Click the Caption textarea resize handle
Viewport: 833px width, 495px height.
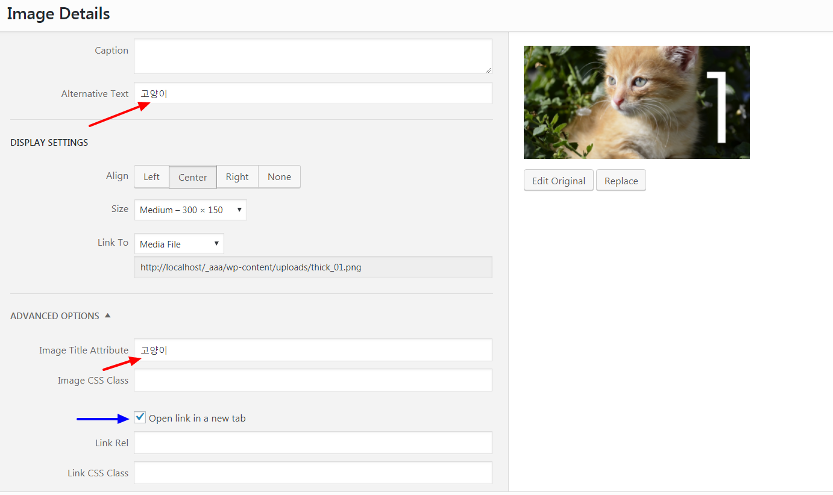pos(488,70)
